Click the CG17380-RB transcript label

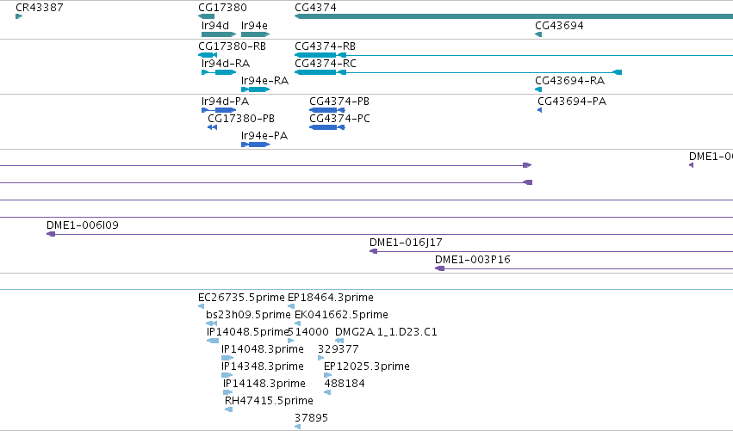coord(233,46)
